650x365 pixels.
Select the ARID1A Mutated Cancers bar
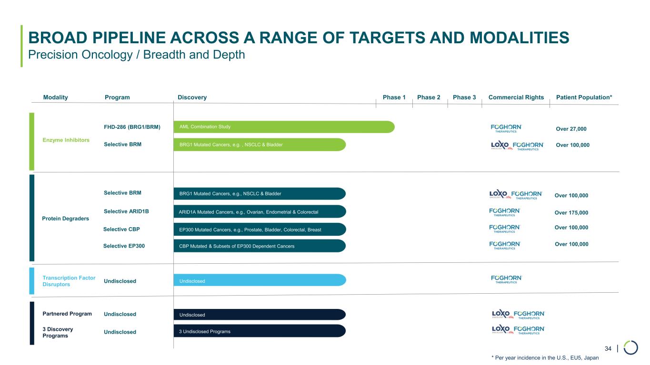coord(260,211)
